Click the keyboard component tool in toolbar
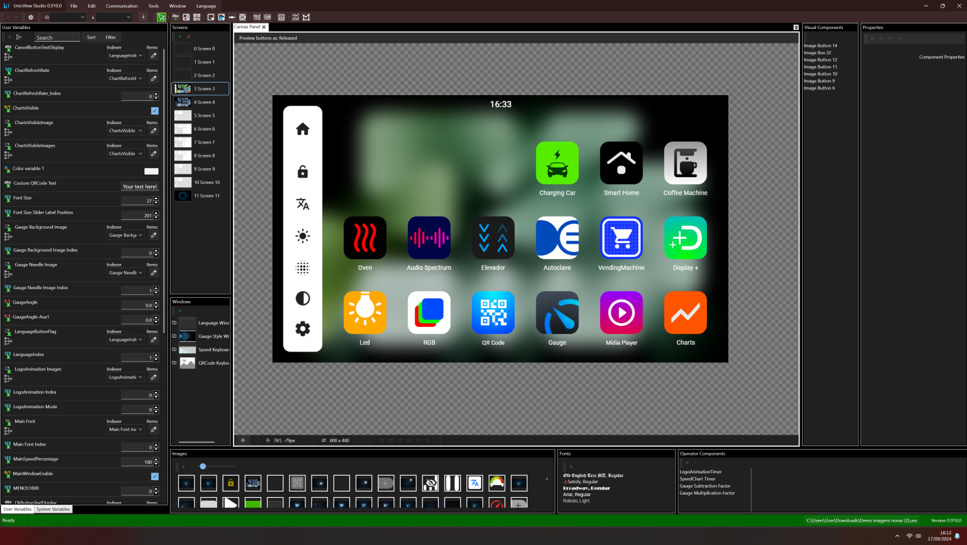This screenshot has height=545, width=967. (268, 17)
